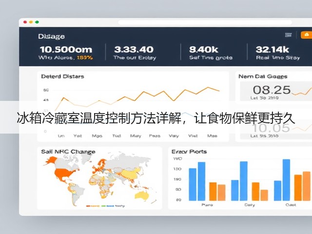The width and height of the screenshot is (312, 234).
Task: Click the tallest blue bar in Dally group
Action: coord(244,181)
